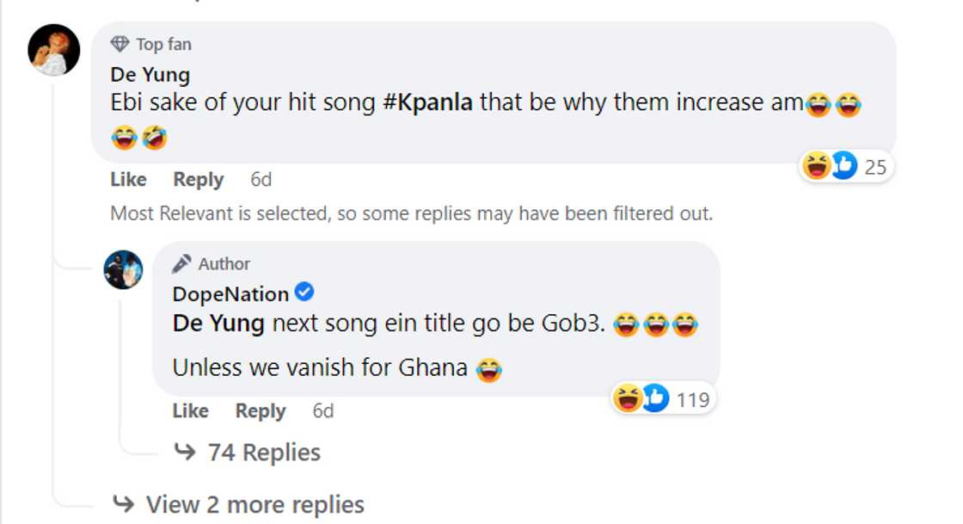Like De Yung's comment
Viewport: 963px width, 524px height.
[x=127, y=179]
